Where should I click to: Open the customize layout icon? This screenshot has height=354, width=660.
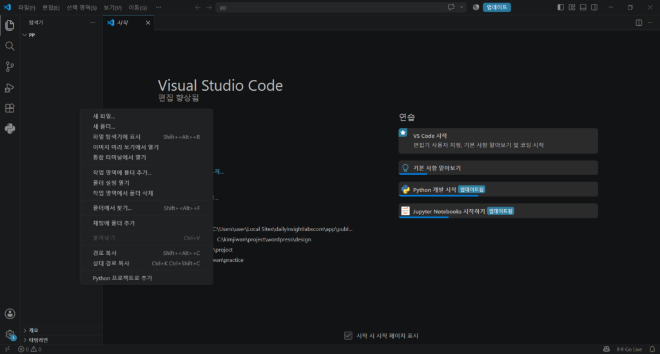tap(572, 7)
